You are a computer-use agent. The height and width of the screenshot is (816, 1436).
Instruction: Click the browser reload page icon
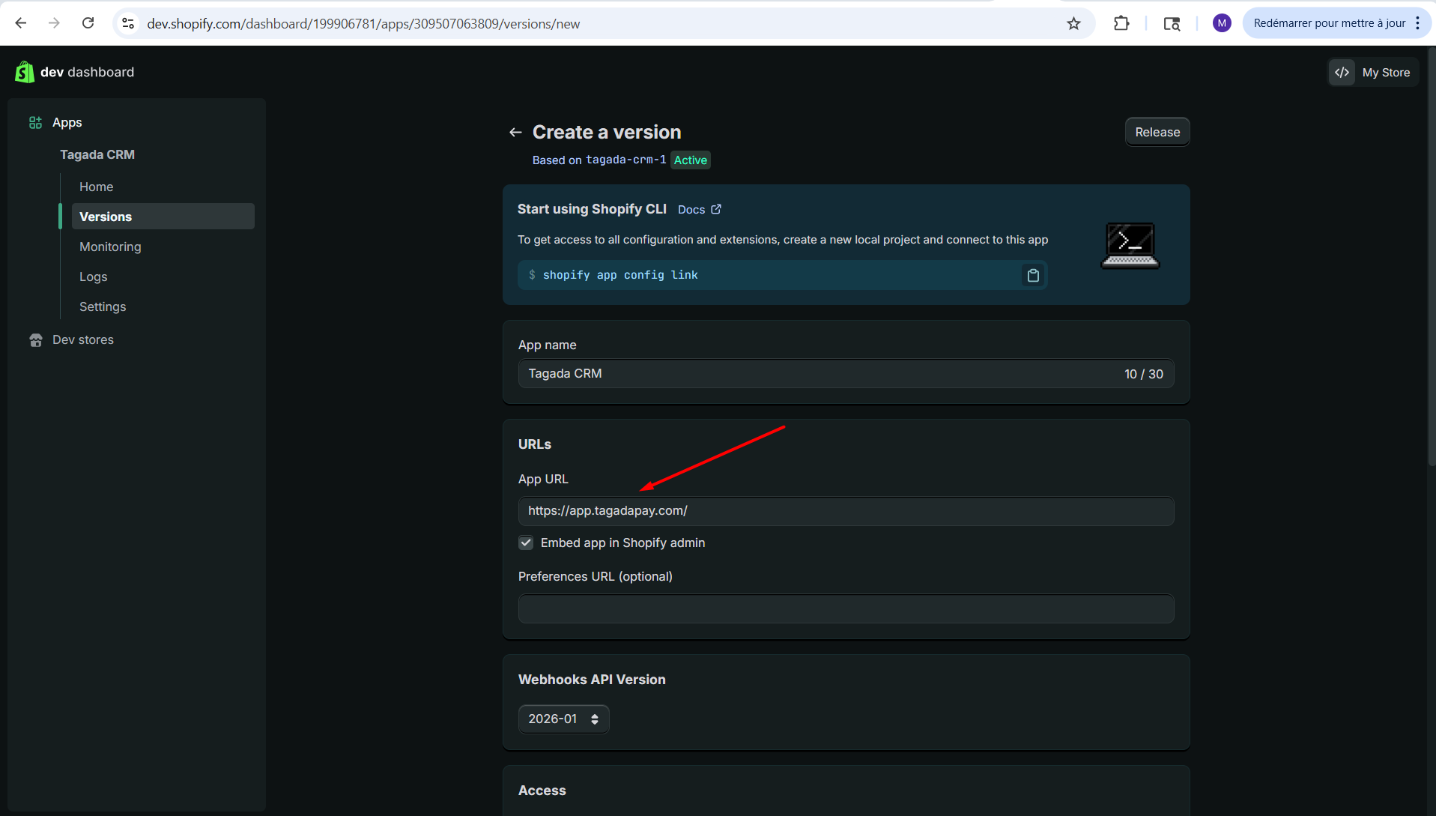tap(88, 23)
